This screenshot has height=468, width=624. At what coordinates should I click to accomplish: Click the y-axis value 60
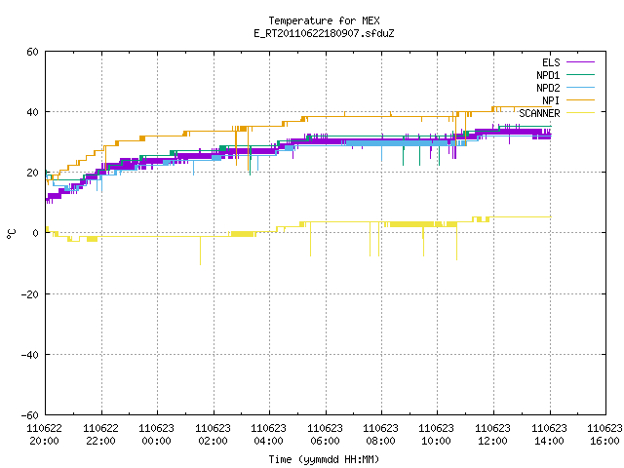[32, 52]
